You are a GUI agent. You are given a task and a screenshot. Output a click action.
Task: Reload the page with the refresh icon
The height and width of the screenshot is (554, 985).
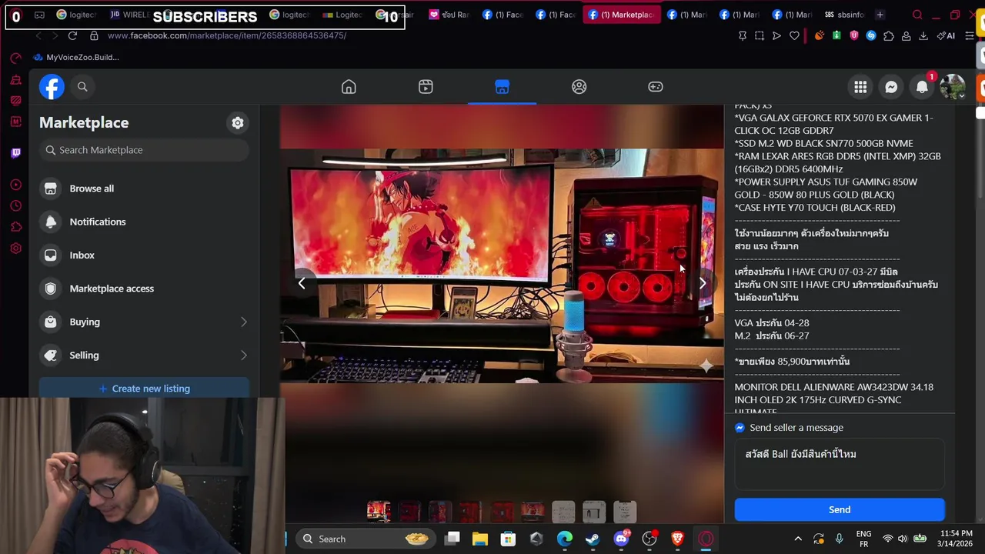[x=72, y=35]
